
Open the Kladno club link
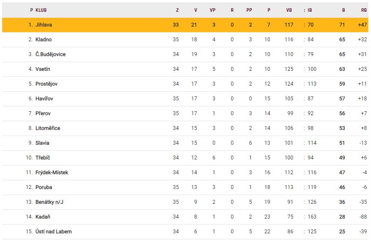point(44,40)
